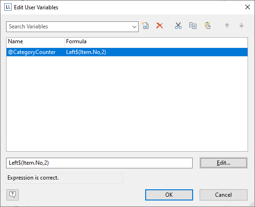Copy the selected variable icon

pos(193,26)
